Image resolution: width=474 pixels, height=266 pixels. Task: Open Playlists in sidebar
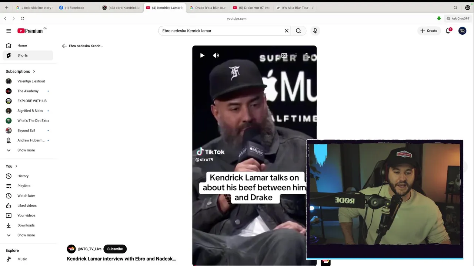(x=28, y=186)
